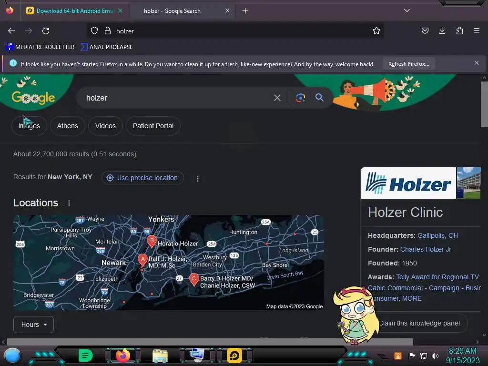Open the computer keyboard taskbar app
Image resolution: width=488 pixels, height=366 pixels.
pos(197,355)
